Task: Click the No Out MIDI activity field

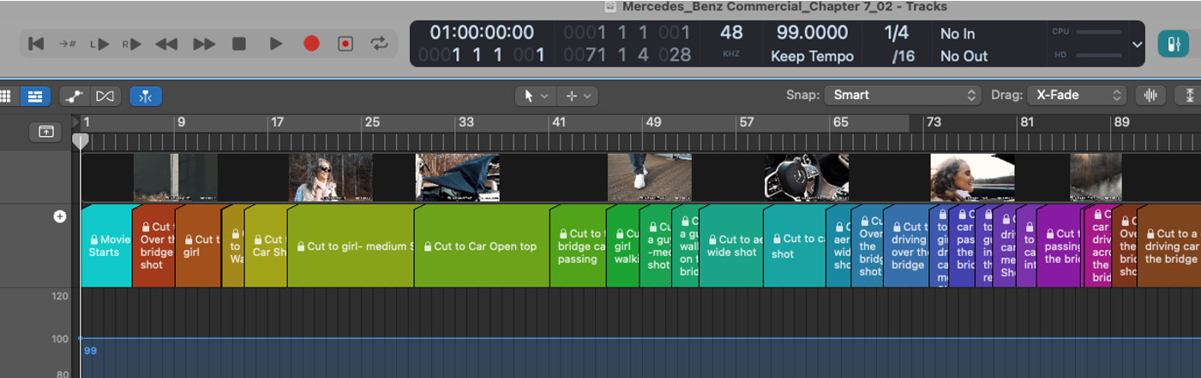Action: 964,56
